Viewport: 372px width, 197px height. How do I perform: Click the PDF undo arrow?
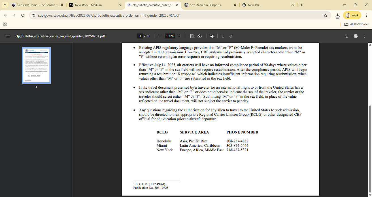pyautogui.click(x=223, y=36)
